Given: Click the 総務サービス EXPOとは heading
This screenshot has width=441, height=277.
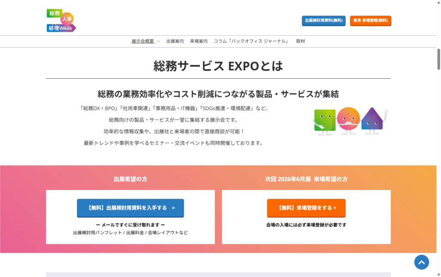Looking at the screenshot, I should [x=218, y=66].
